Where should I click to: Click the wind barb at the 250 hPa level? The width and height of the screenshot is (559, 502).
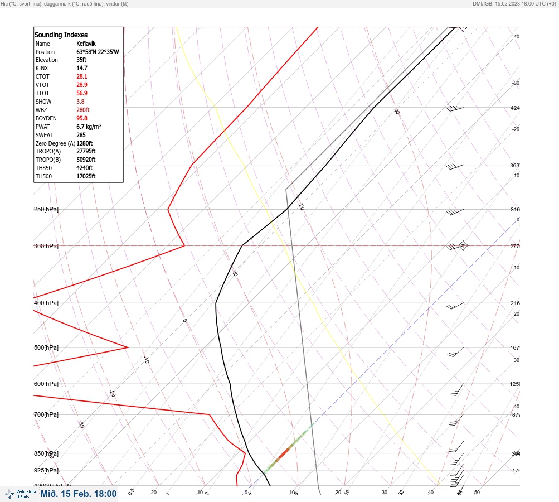click(x=455, y=212)
